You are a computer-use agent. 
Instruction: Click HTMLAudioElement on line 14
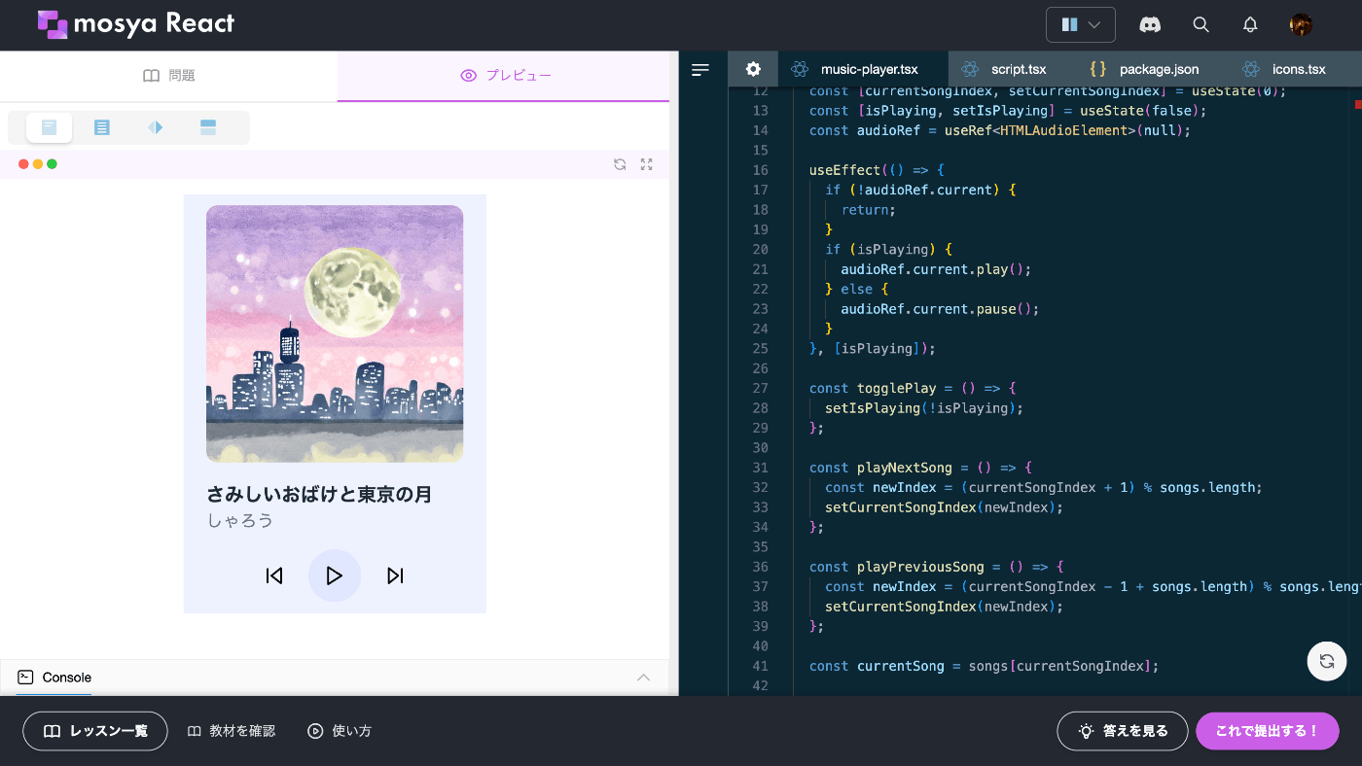point(1063,130)
